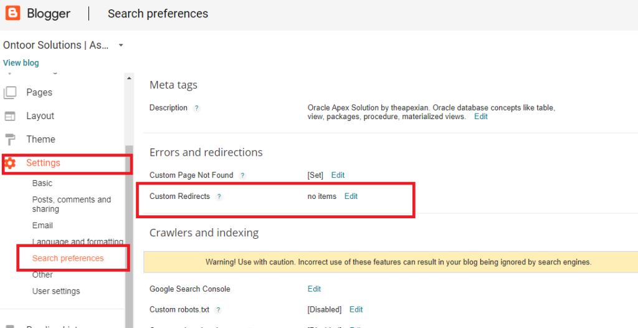638x328 pixels.
Task: Open help icon for Custom Page Not Found
Action: [x=243, y=176]
